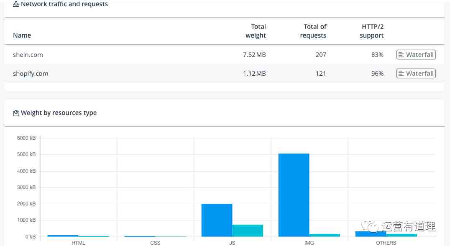Click the 6000 kB axis label

(x=26, y=138)
